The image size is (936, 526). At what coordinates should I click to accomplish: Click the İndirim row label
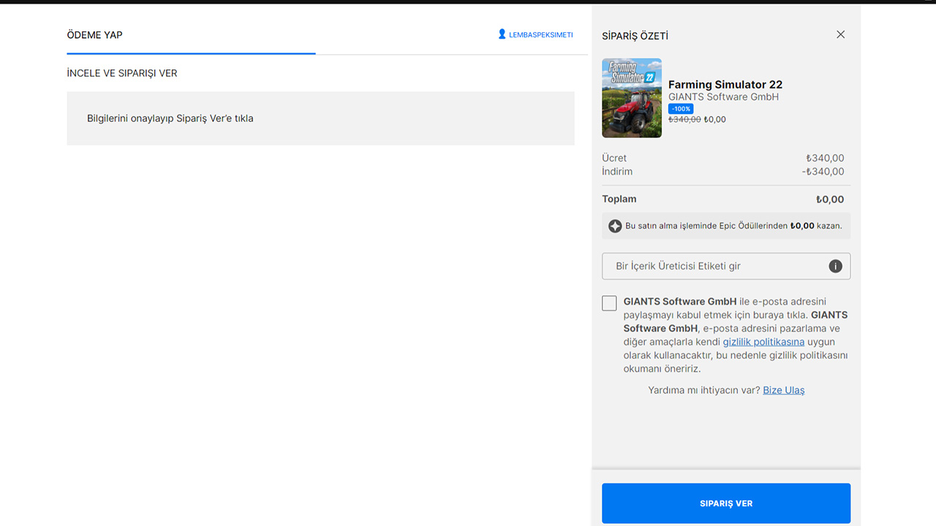pos(617,172)
